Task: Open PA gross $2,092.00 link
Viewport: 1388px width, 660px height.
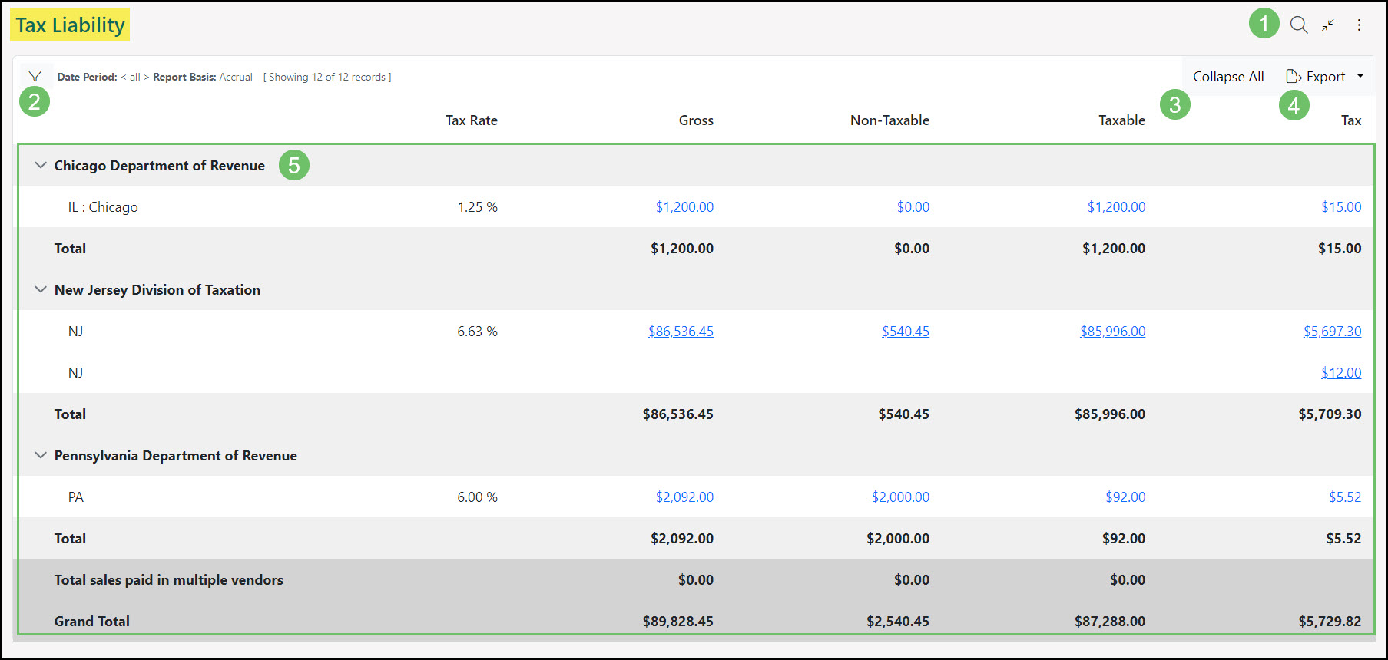Action: (x=684, y=497)
